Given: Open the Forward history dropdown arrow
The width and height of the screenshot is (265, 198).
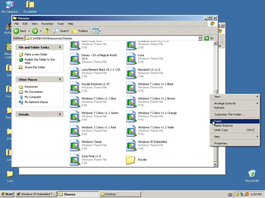Looking at the screenshot, I should [x=41, y=31].
